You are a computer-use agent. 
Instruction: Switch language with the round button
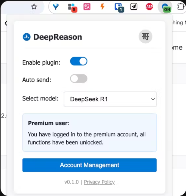coord(145,37)
